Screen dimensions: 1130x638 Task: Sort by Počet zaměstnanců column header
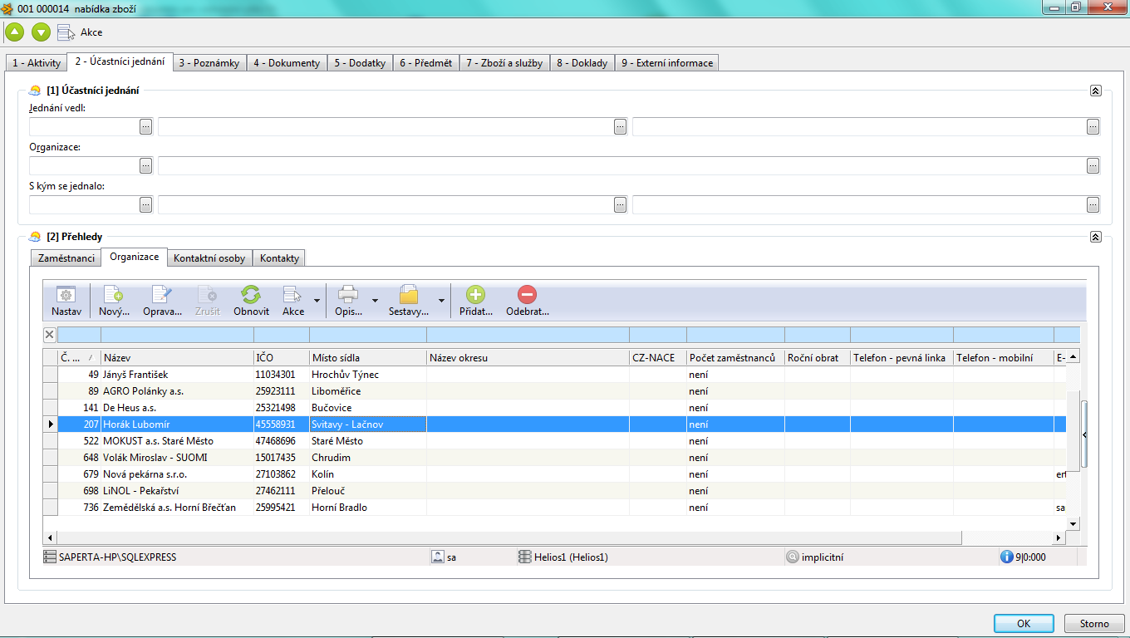tap(735, 358)
